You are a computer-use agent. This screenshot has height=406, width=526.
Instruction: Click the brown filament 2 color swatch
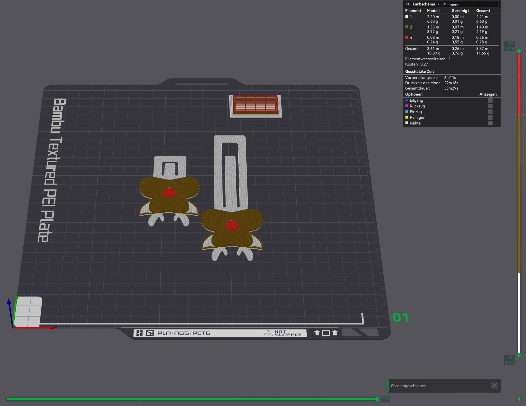(407, 27)
